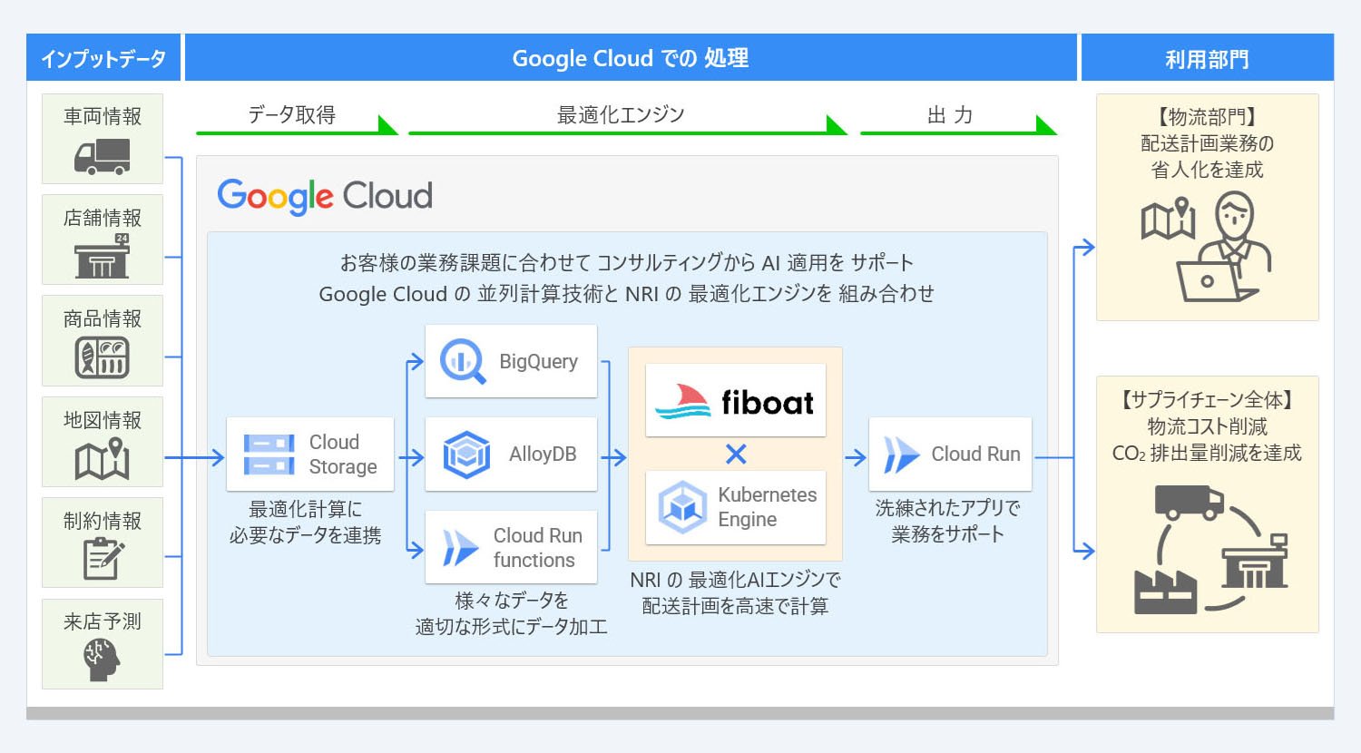Click the blue X between fiboat and Kubernetes

pos(736,454)
